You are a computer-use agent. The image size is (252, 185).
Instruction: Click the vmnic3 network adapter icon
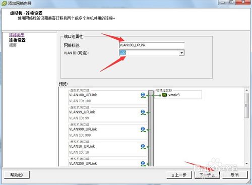pyautogui.click(x=164, y=95)
